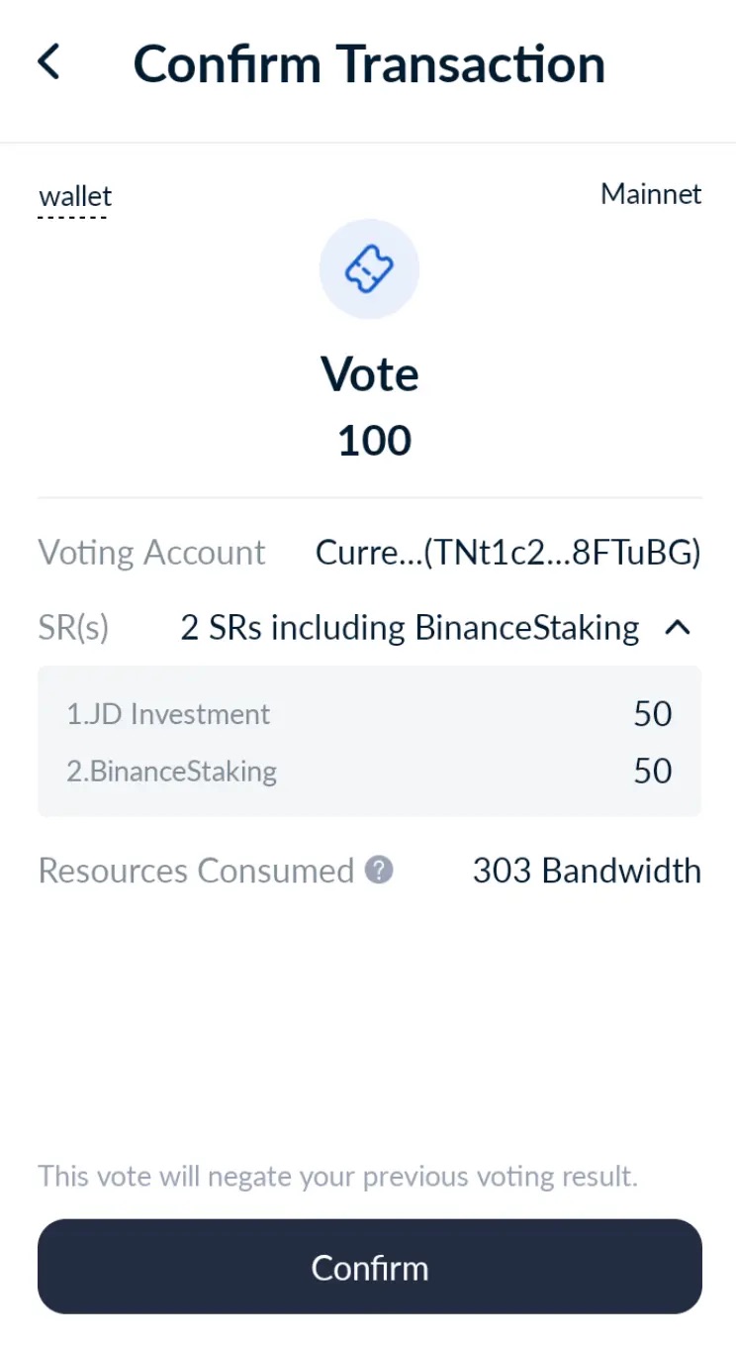Click the blue Vote ticket icon
Screen dimensions: 736x1349
[369, 268]
